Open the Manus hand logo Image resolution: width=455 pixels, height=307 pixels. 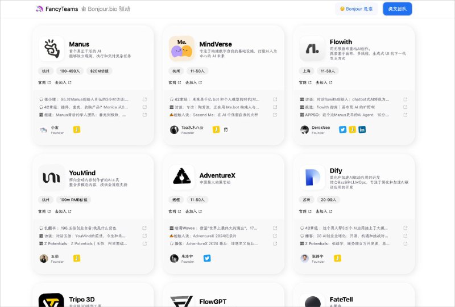pos(51,48)
